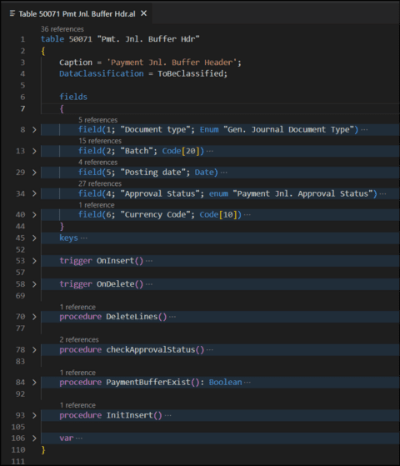Expand the OnInsert trigger fold arrow
Image resolution: width=400 pixels, height=466 pixels.
coord(34,261)
